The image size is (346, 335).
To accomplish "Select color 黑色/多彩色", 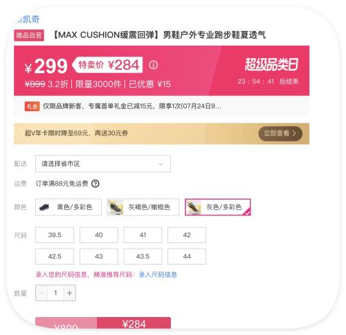I will (x=69, y=207).
